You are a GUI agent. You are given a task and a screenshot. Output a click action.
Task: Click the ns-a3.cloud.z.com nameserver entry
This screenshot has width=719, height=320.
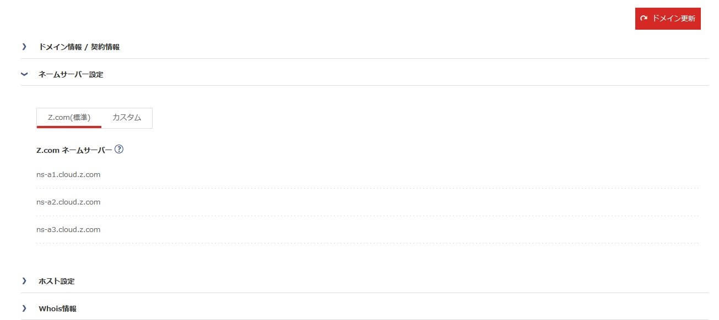pyautogui.click(x=68, y=230)
